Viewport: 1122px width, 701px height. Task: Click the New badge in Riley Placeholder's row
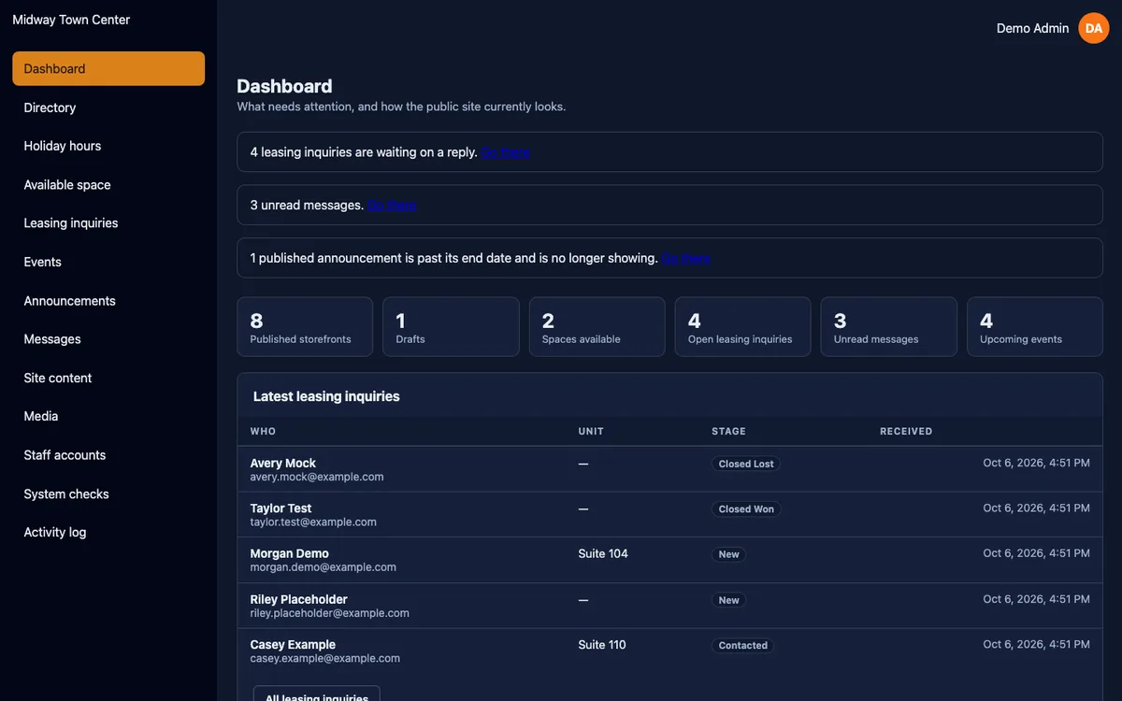point(728,600)
